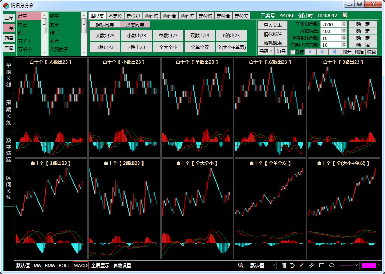Click the skip-to-last arrow button

(335, 52)
